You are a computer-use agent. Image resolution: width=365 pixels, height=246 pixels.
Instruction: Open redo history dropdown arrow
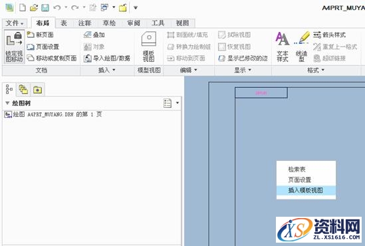coord(84,8)
